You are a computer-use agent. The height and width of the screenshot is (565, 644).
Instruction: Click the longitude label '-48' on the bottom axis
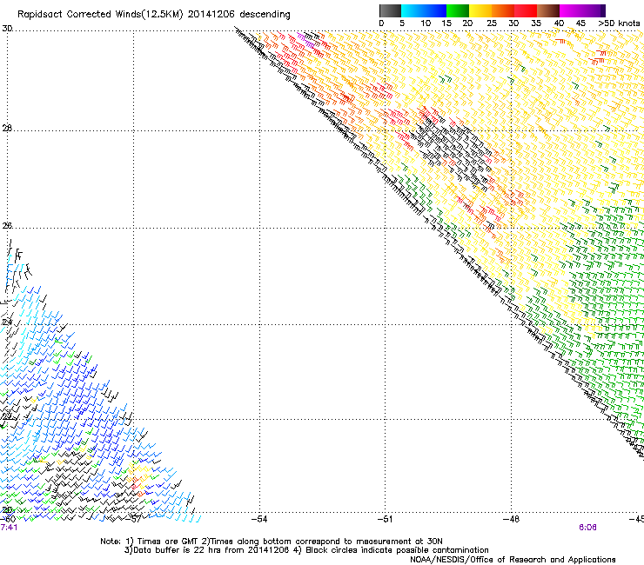[x=512, y=520]
